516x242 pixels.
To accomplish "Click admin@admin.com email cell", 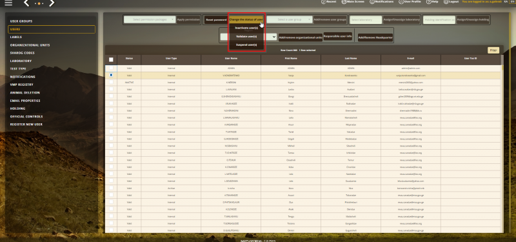I will (411, 68).
